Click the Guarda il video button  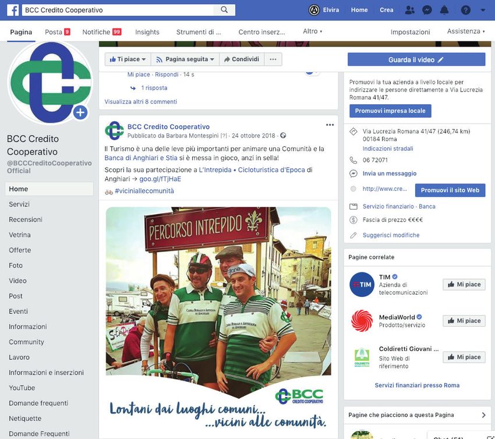click(x=416, y=59)
